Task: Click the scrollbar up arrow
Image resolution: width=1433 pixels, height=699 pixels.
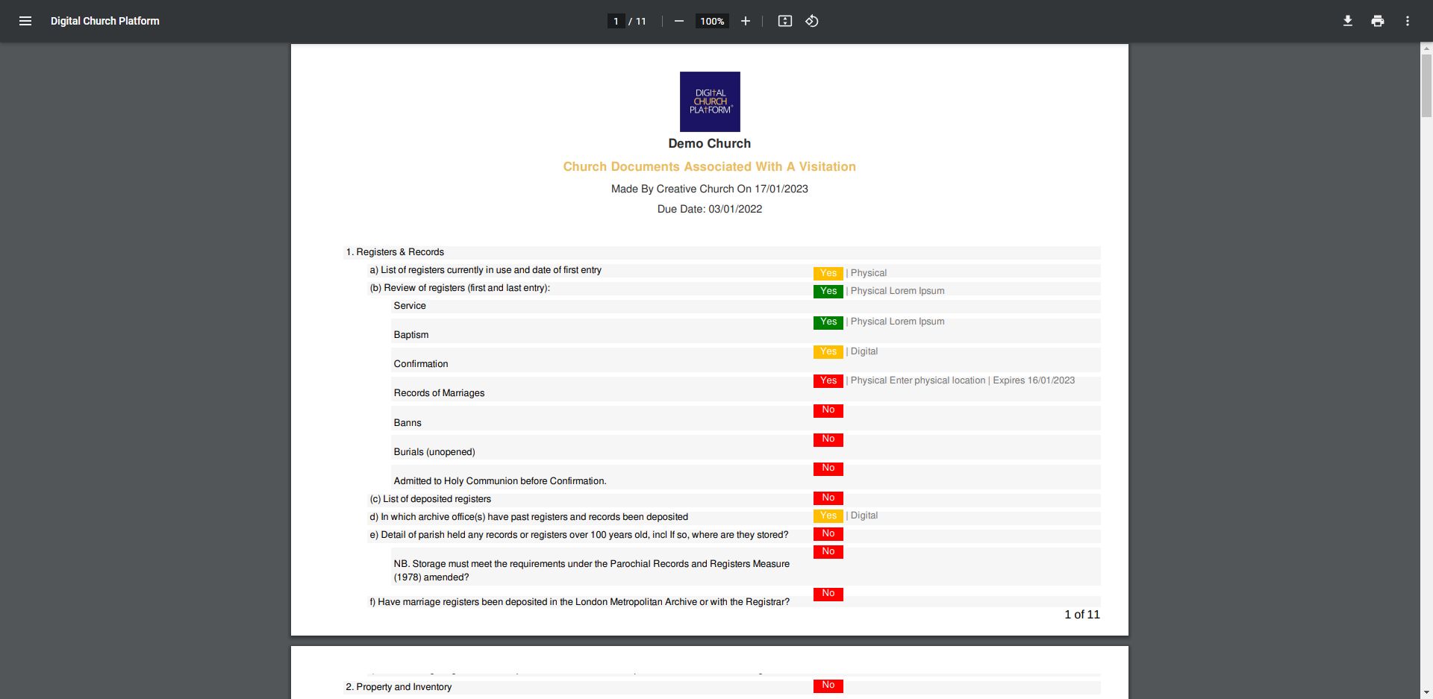Action: point(1426,48)
